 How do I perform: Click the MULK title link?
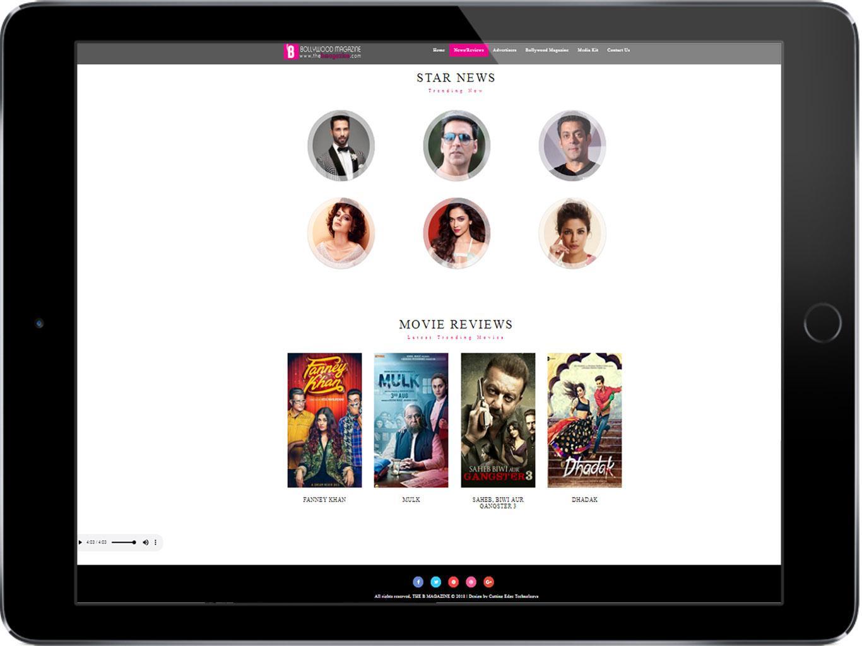411,500
